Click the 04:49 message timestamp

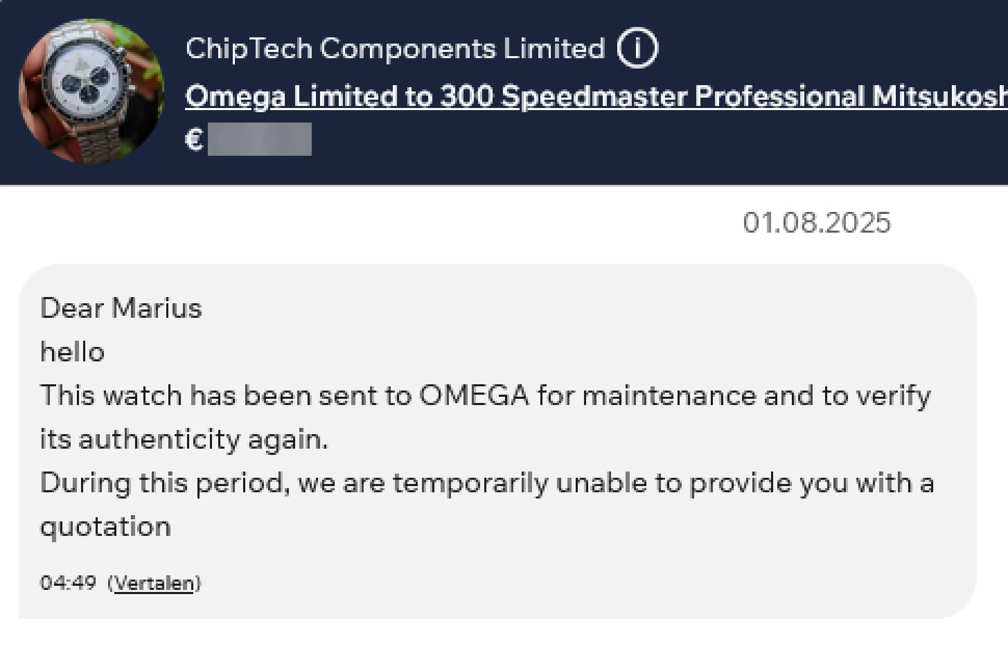(x=68, y=583)
